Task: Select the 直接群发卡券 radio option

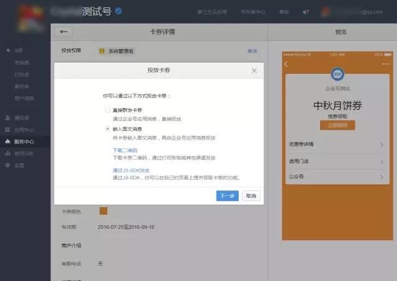Action: (x=108, y=110)
